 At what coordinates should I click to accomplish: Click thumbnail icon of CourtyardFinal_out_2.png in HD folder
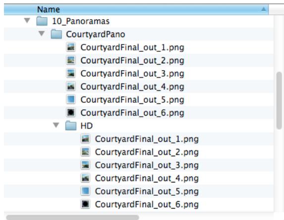pos(85,152)
